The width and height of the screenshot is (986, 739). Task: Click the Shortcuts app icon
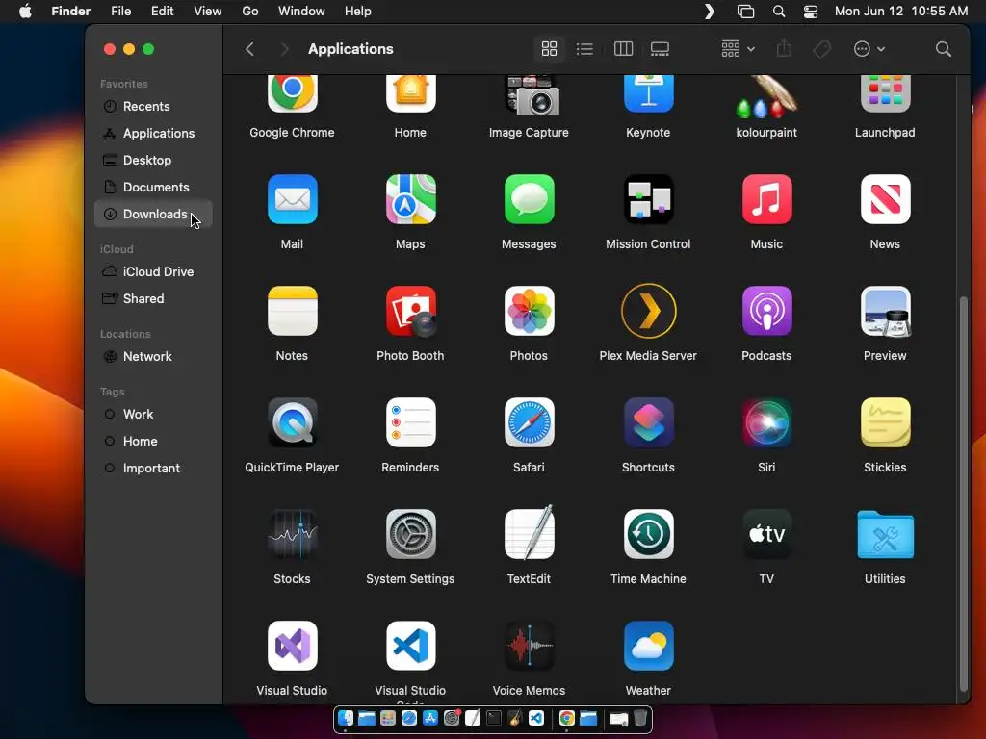coord(648,422)
